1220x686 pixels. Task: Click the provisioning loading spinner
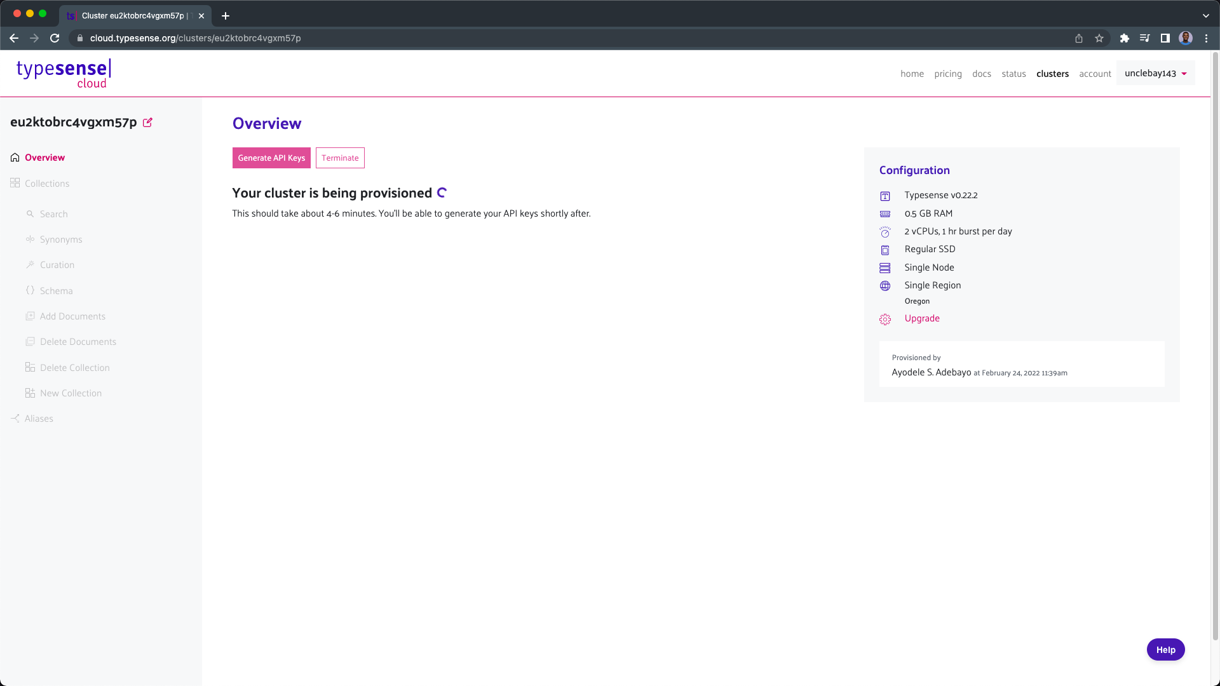[x=442, y=192]
